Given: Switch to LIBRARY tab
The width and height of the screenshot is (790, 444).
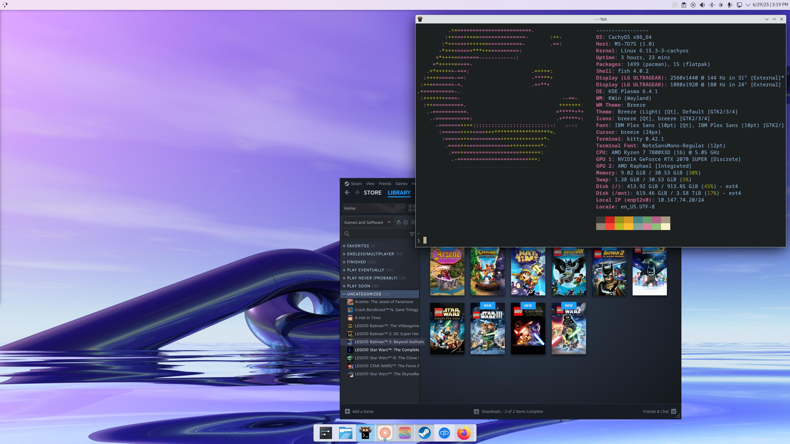Looking at the screenshot, I should [x=399, y=192].
